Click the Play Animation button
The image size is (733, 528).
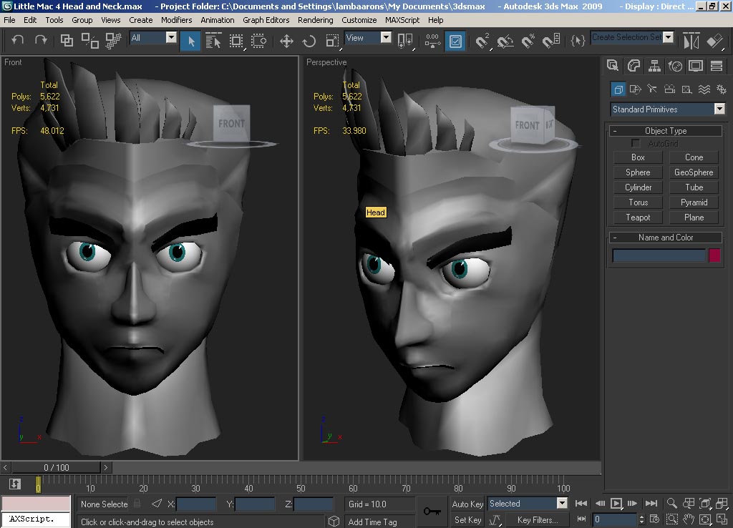point(616,503)
